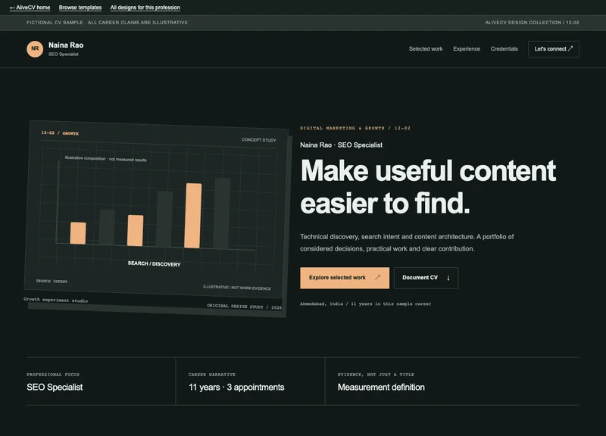Jump to the Credentials section

[x=504, y=48]
